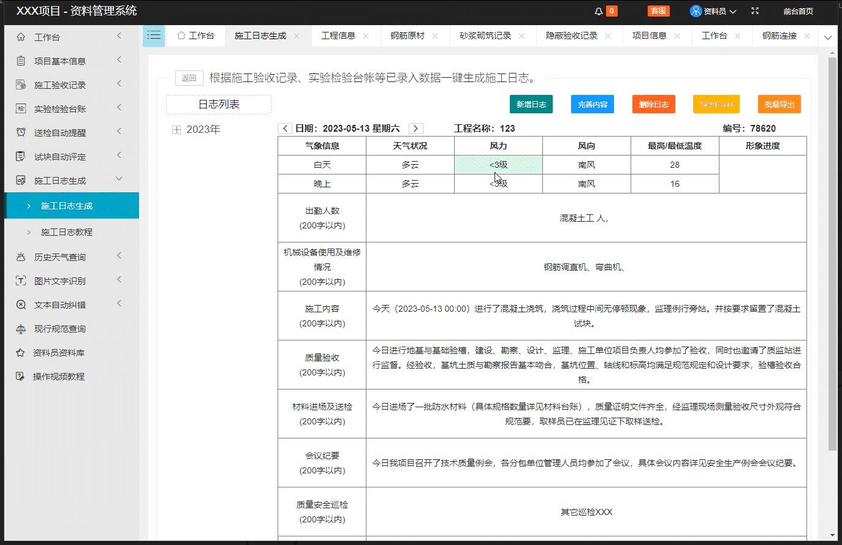The height and width of the screenshot is (545, 842).
Task: Click the 返回 button above the log table
Action: pos(189,78)
